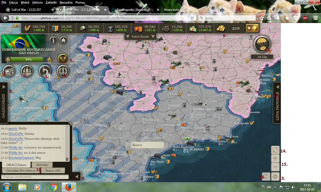Open the parachute supply drop icon
The image size is (321, 192).
[262, 44]
